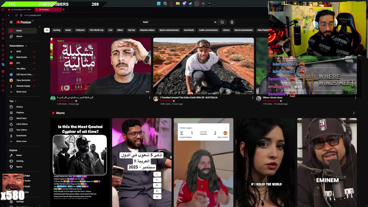Open the Sports entertainment filter chip
Image resolution: width=368 pixels, height=207 pixels.
[x=169, y=30]
